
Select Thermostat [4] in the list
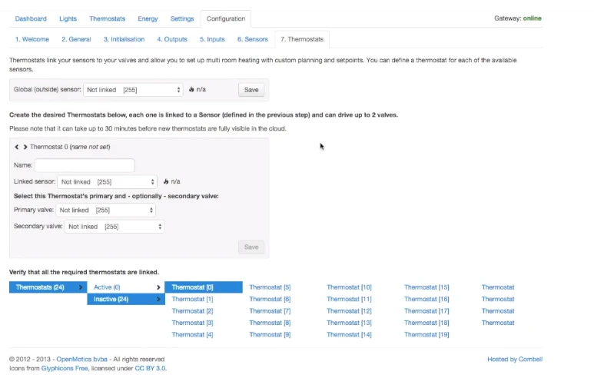(x=192, y=334)
